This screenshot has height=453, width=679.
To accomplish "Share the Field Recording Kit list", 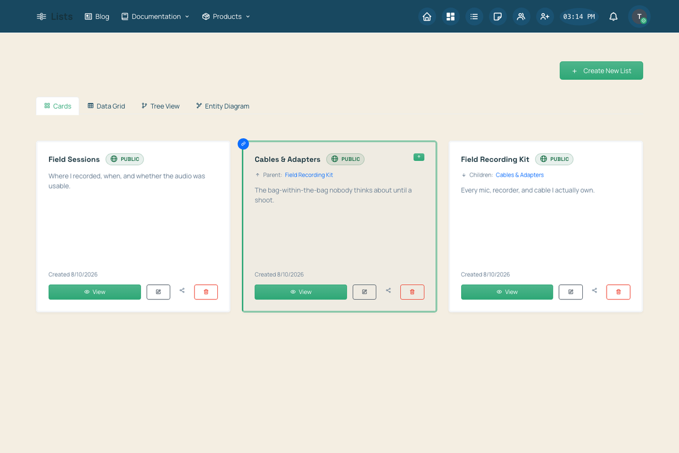I will click(x=595, y=291).
